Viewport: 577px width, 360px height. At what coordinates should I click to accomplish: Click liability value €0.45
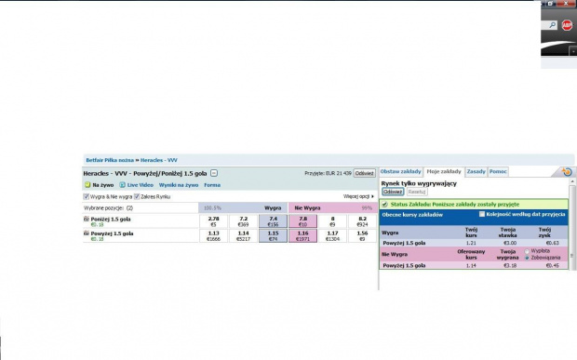point(553,265)
